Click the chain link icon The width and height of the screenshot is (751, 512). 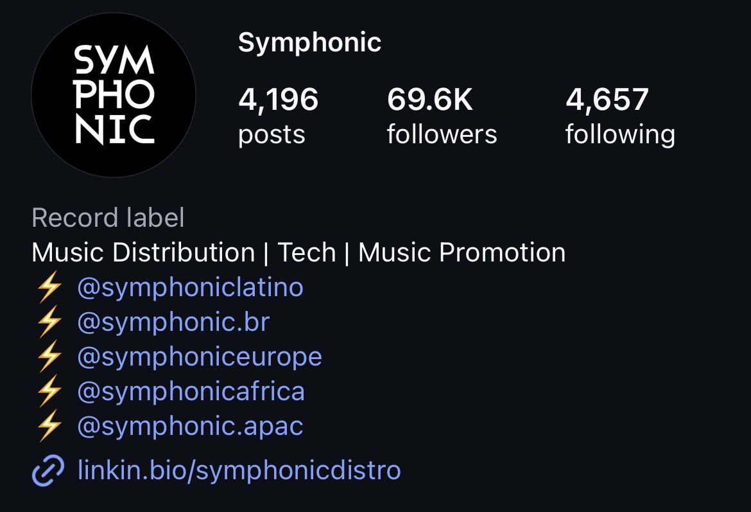[48, 470]
